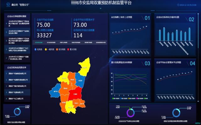Open the incident notice dated 2018年4月1日
The width and height of the screenshot is (201, 125).
[x=17, y=41]
